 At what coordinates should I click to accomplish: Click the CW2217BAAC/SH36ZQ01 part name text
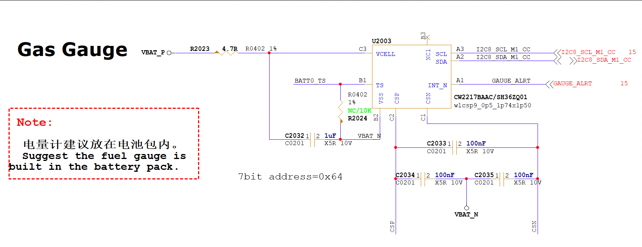point(490,97)
